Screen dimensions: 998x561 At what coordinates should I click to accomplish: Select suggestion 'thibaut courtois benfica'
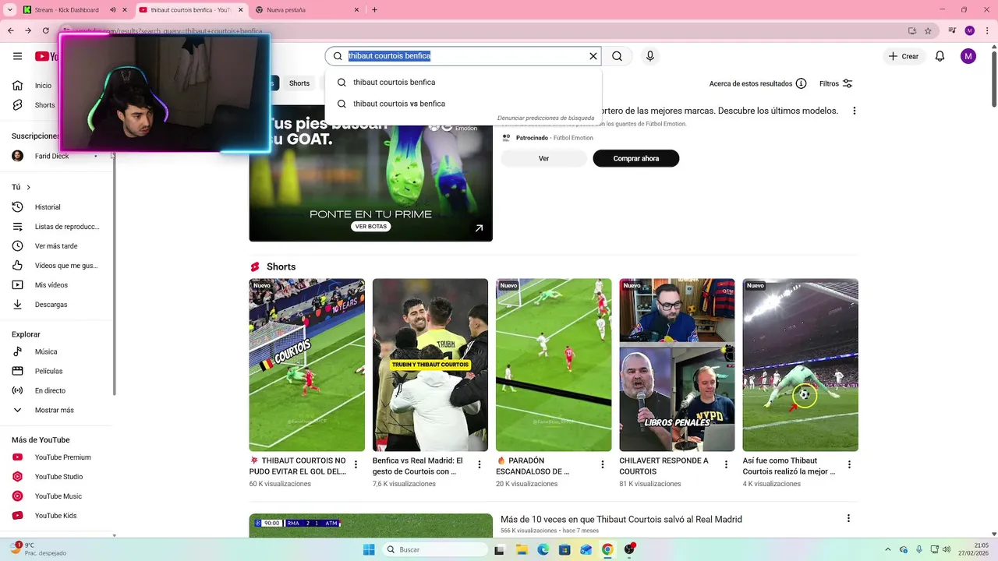point(463,82)
